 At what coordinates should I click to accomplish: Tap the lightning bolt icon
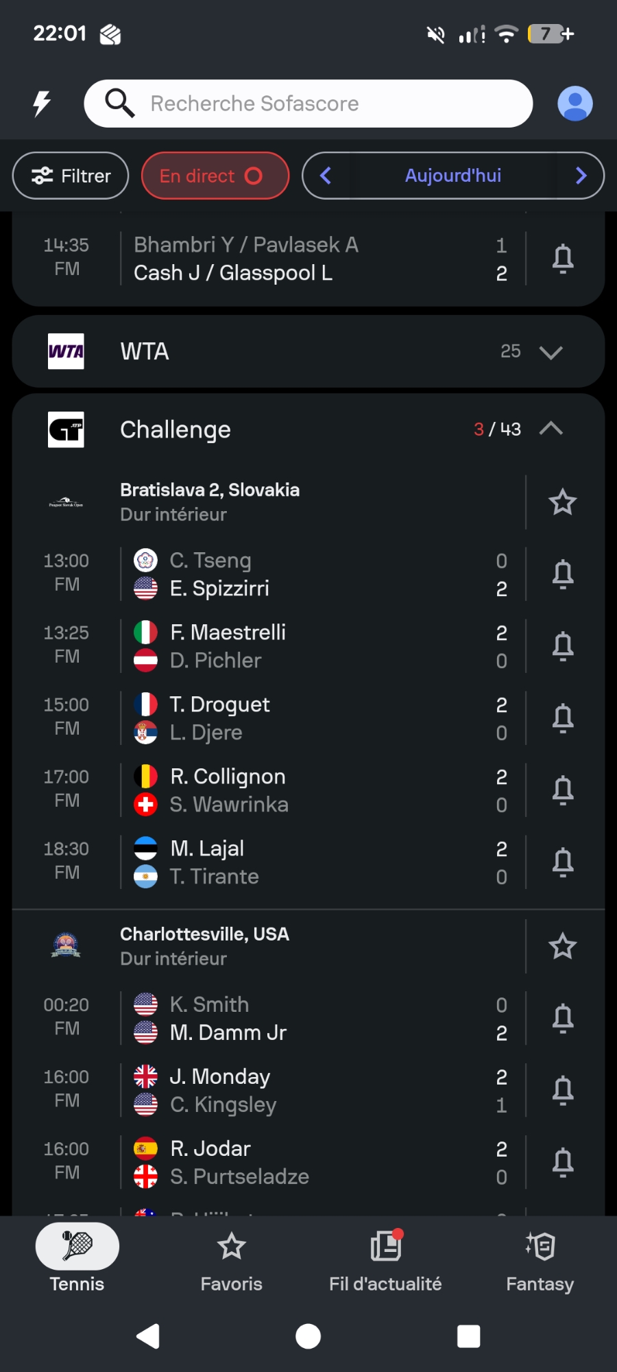42,104
